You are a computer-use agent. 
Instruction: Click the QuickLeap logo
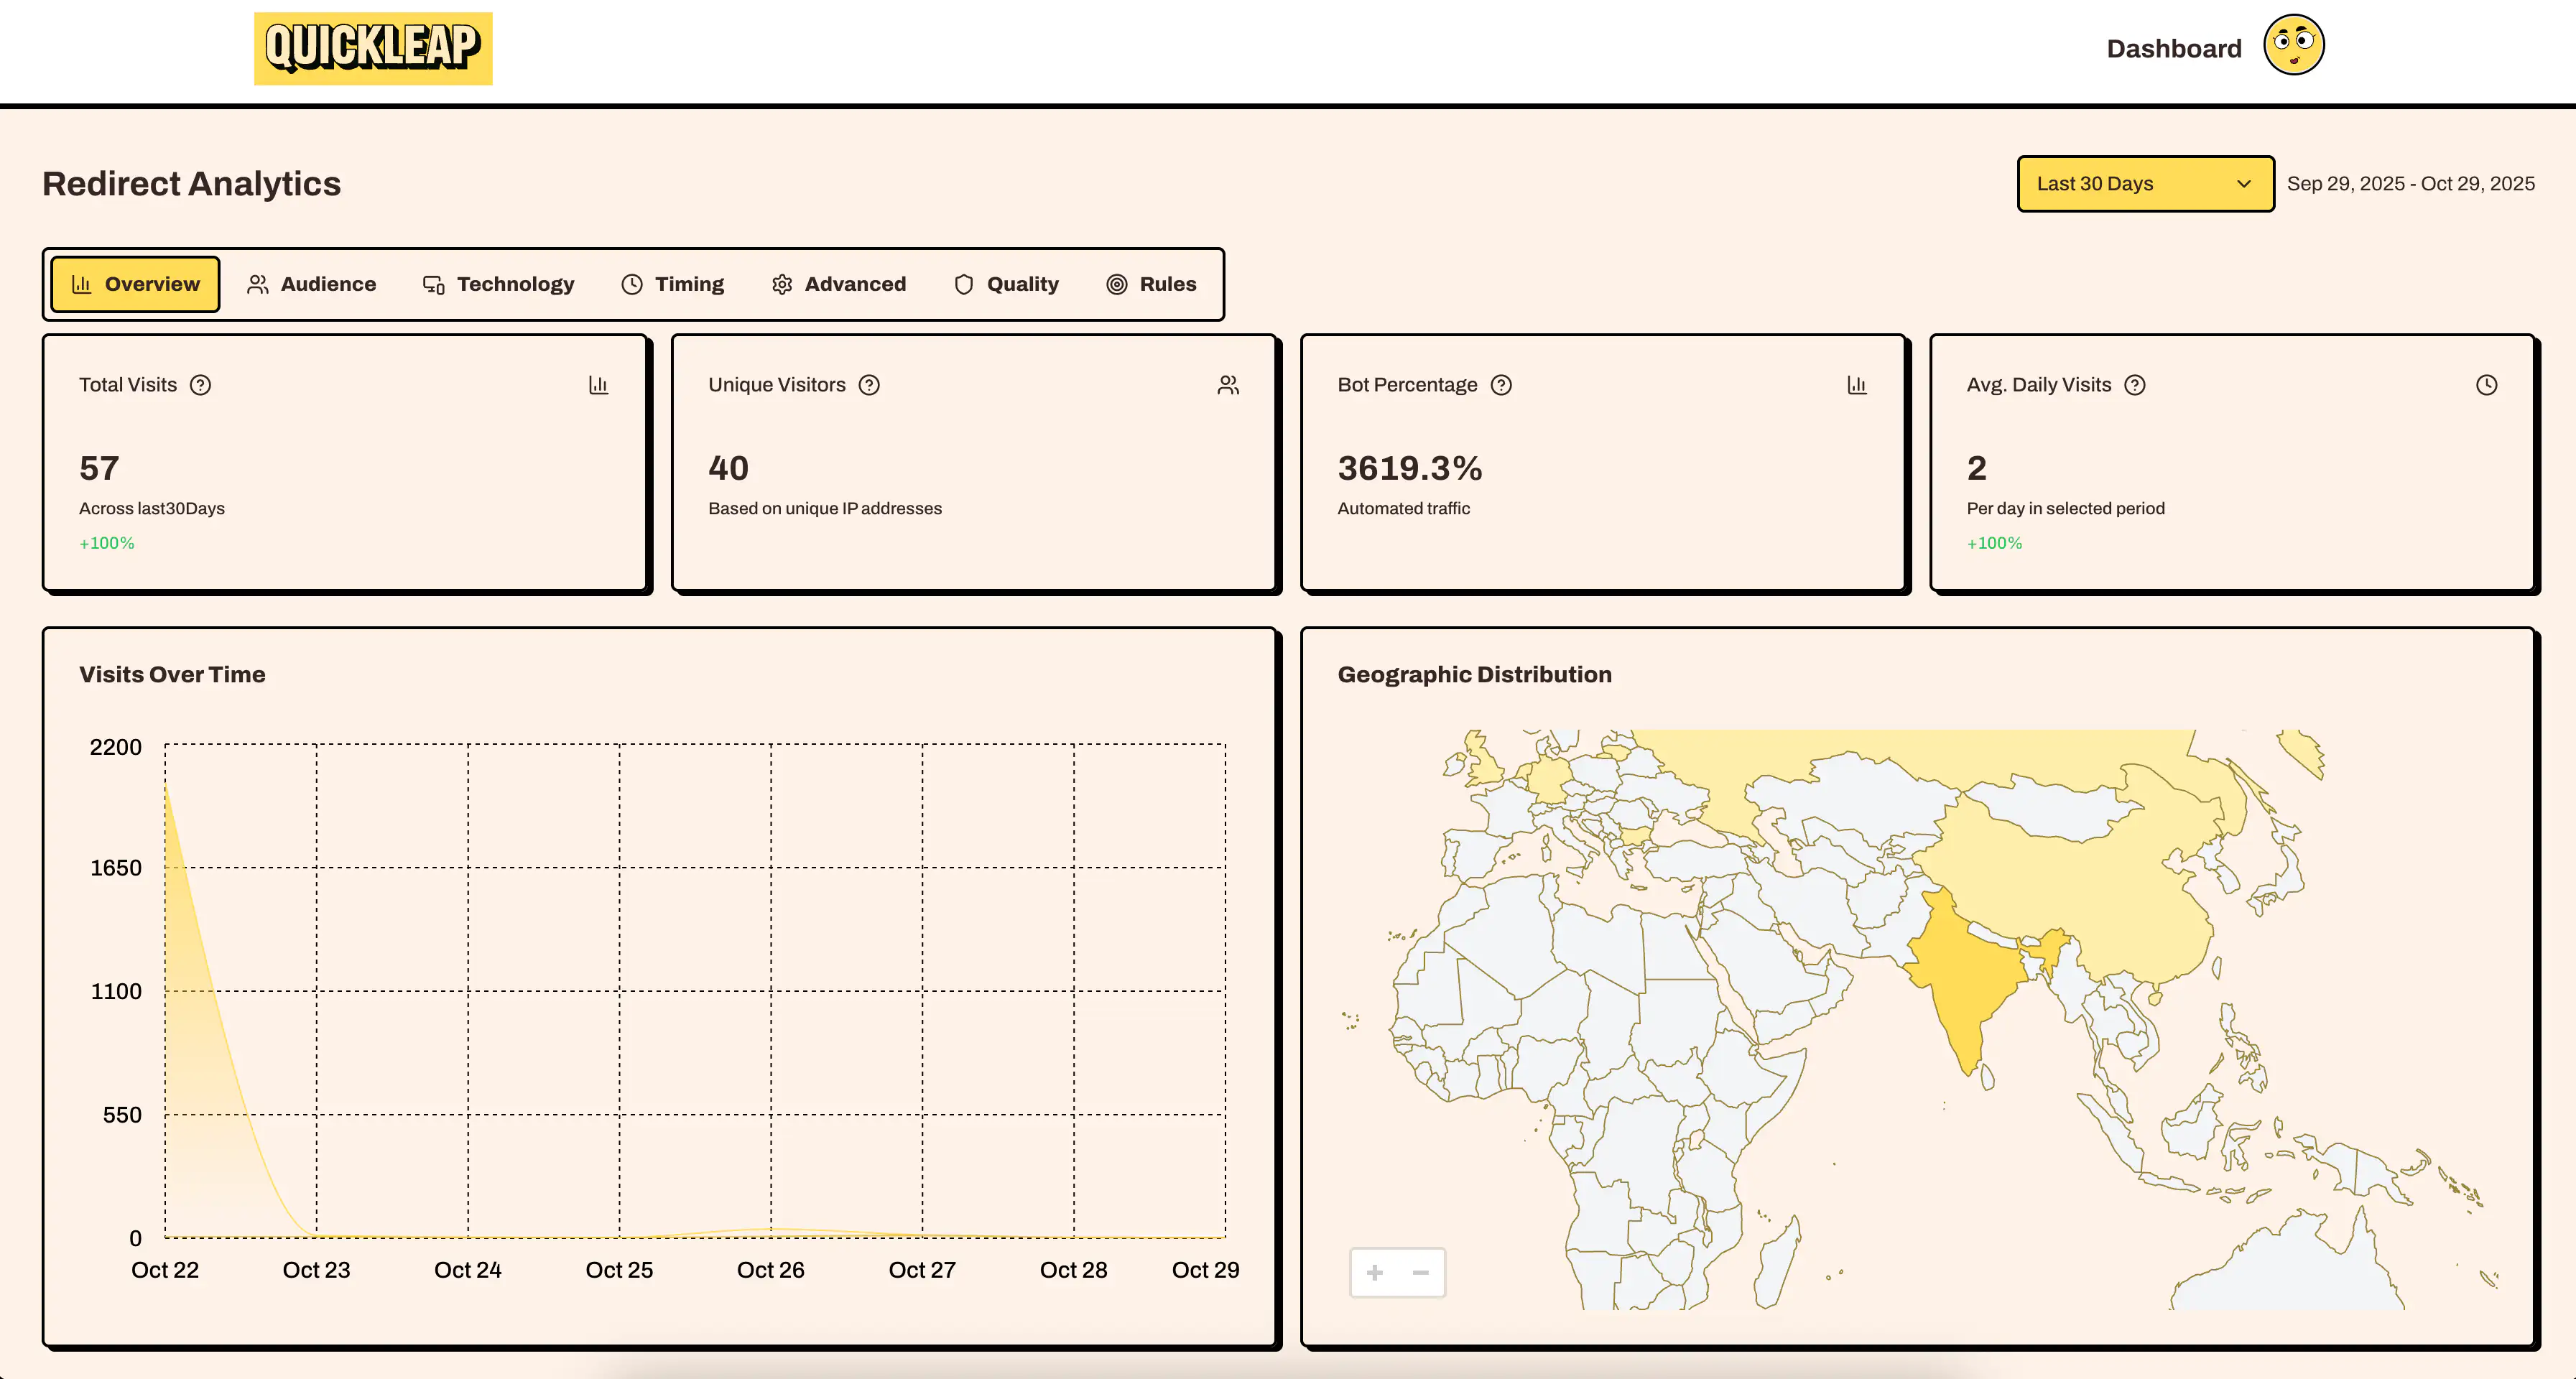[x=373, y=48]
